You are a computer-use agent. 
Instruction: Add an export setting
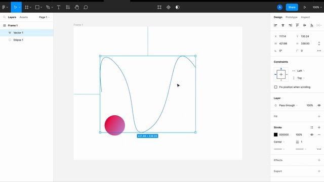(x=319, y=171)
